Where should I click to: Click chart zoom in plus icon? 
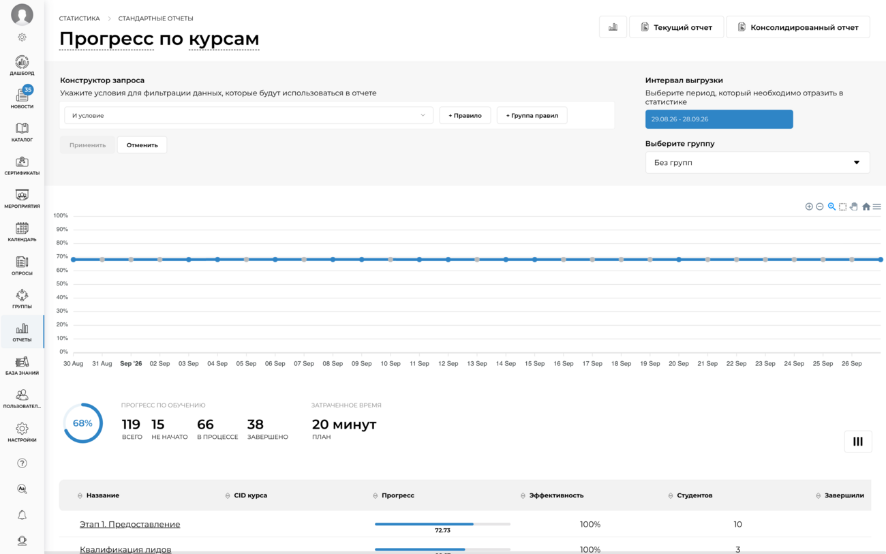(809, 206)
